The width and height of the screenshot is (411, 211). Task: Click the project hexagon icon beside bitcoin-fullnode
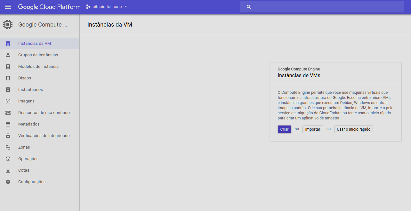88,7
